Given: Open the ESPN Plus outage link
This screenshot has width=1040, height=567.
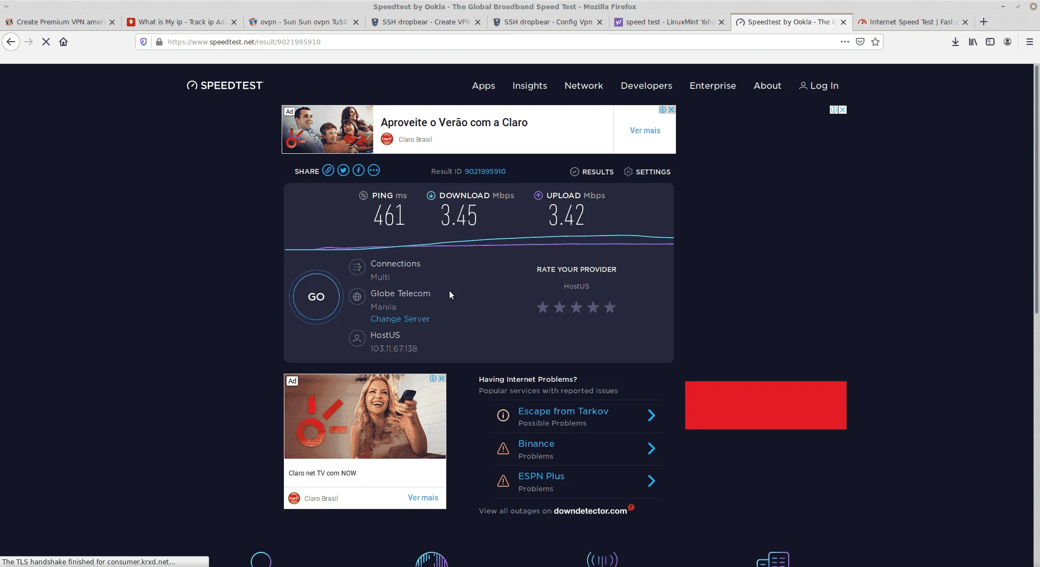Looking at the screenshot, I should [x=541, y=476].
